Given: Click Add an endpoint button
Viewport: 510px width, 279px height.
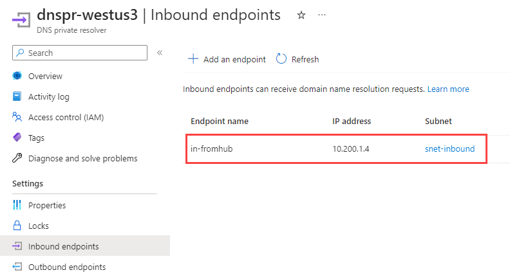Looking at the screenshot, I should [x=227, y=59].
